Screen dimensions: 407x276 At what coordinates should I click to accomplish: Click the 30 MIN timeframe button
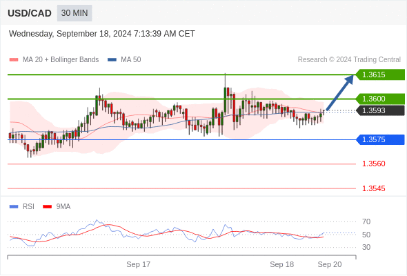tap(75, 13)
